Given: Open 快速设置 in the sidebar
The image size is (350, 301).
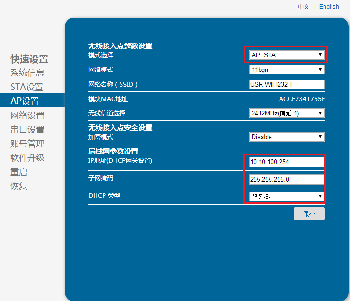Looking at the screenshot, I should (x=29, y=59).
